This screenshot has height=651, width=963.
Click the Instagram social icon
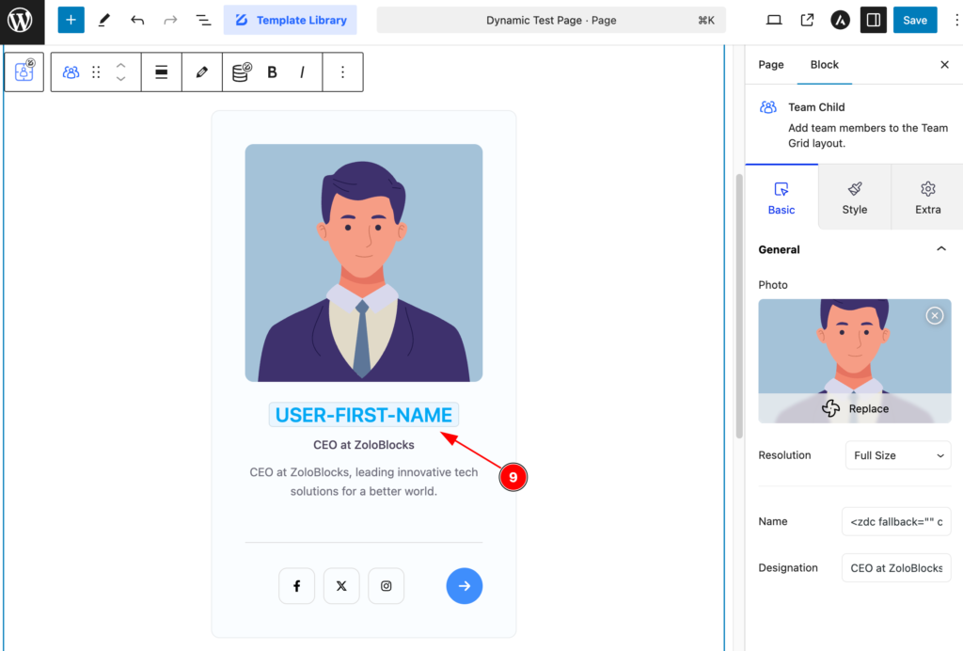point(386,586)
